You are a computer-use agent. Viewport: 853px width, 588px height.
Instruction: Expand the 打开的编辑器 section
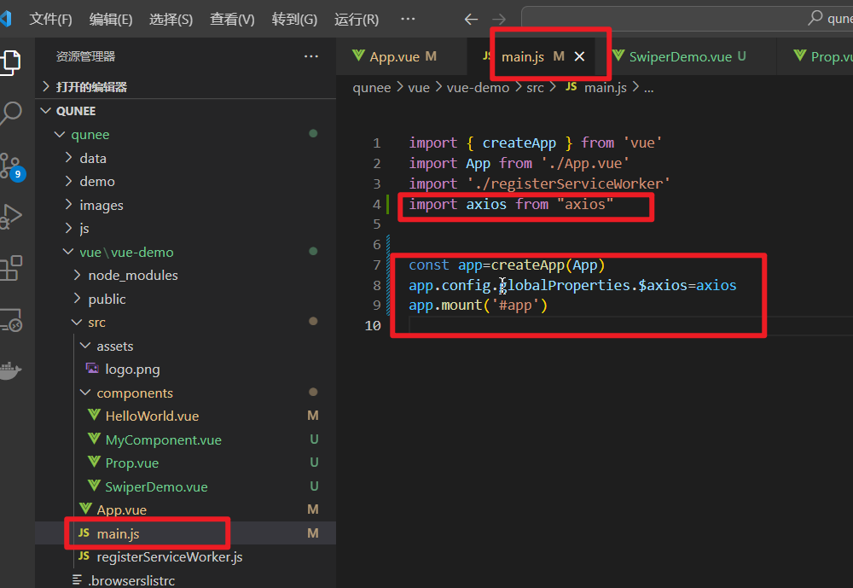coord(91,87)
